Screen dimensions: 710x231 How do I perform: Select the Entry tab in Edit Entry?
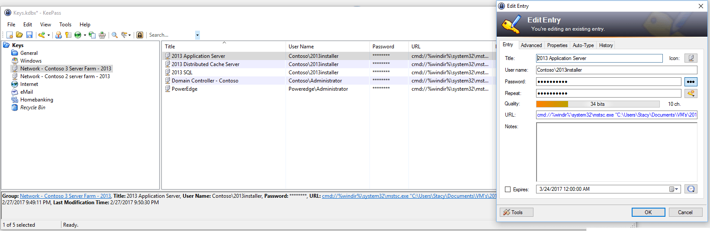point(508,45)
